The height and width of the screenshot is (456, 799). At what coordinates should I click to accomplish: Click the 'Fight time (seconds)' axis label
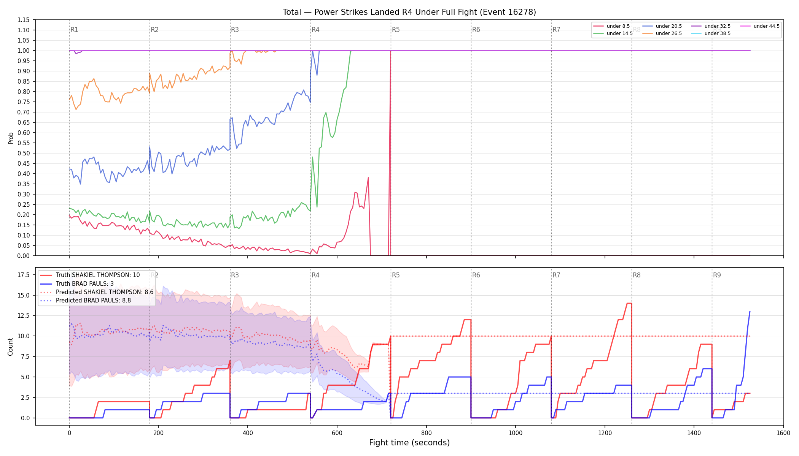(x=409, y=443)
